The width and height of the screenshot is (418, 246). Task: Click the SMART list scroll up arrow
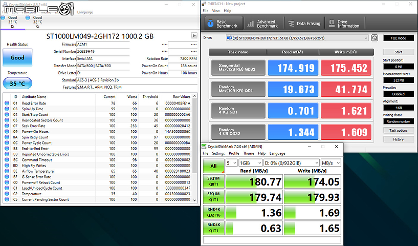[194, 96]
